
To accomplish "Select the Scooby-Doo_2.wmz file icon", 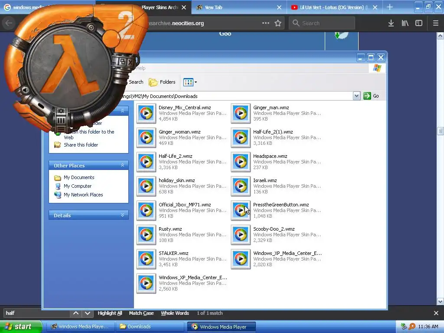I will coord(241,235).
